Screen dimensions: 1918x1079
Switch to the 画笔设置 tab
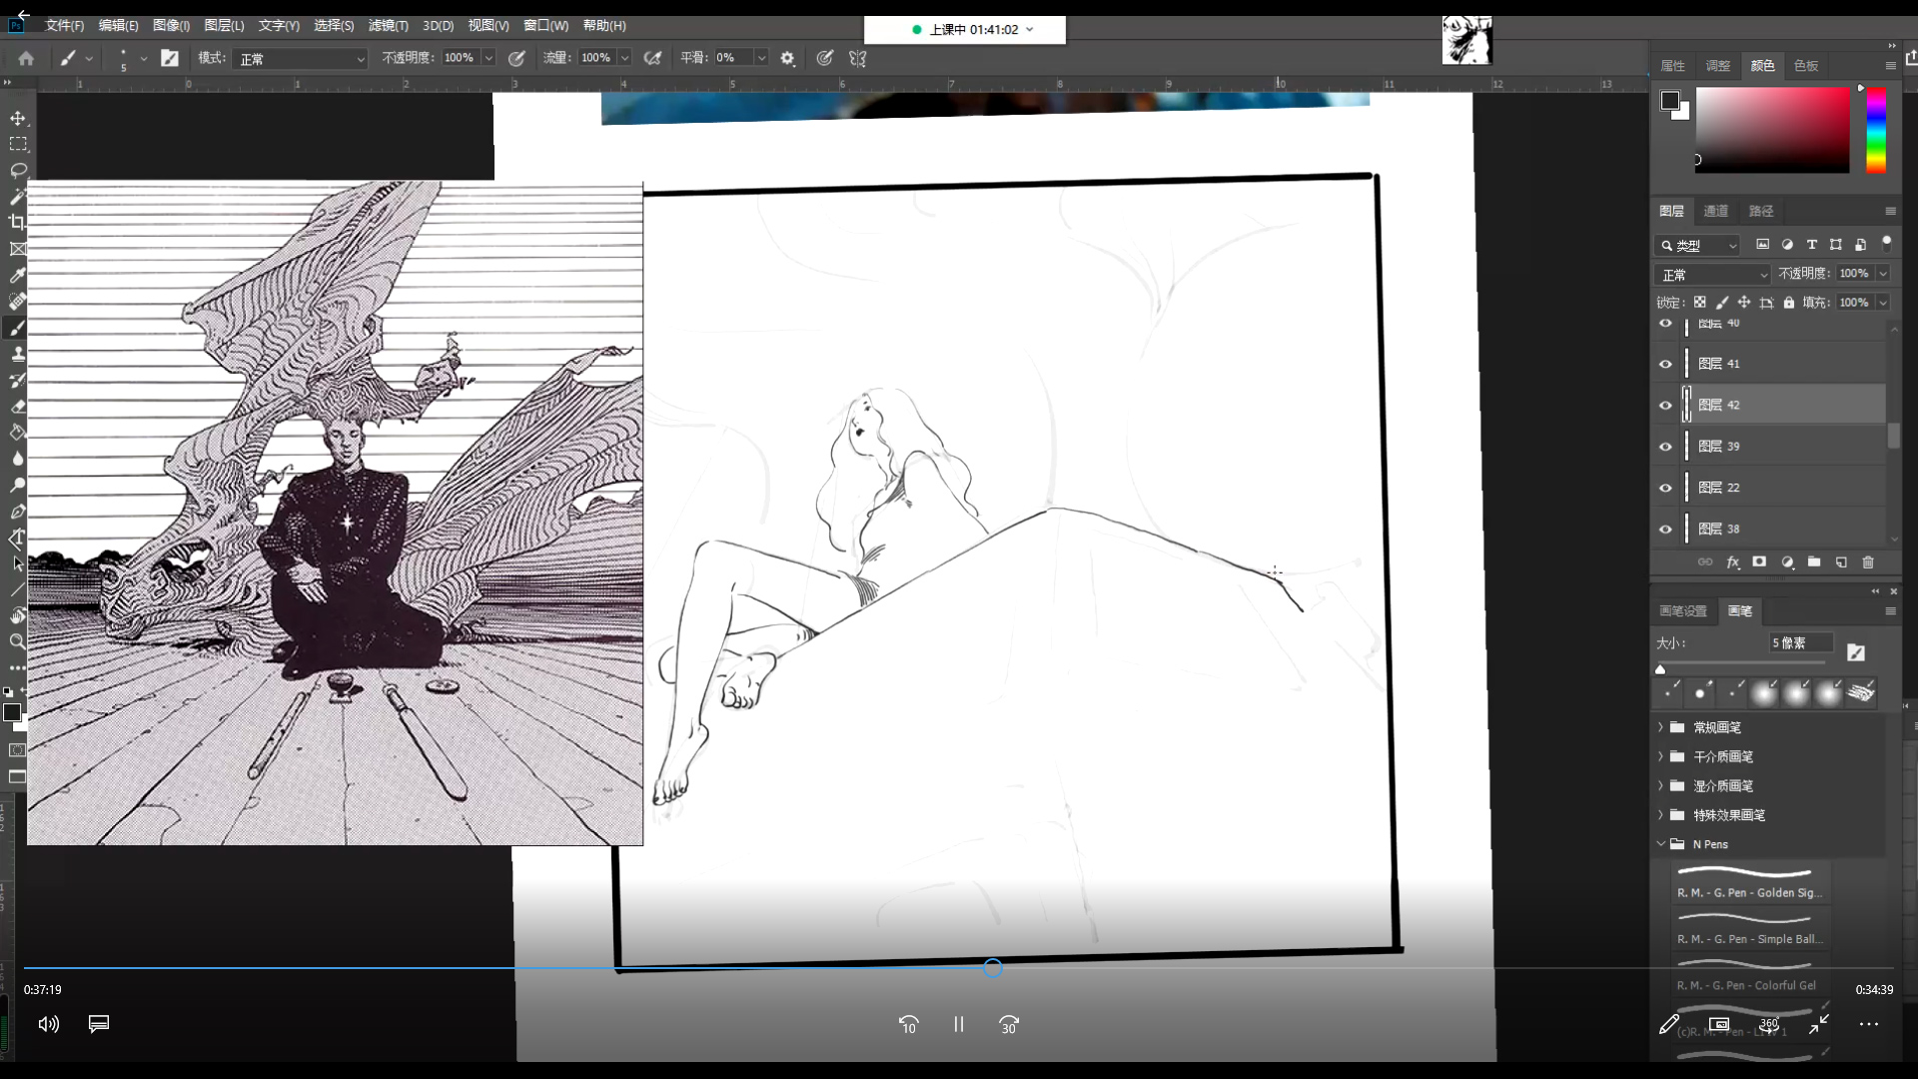[x=1683, y=610]
